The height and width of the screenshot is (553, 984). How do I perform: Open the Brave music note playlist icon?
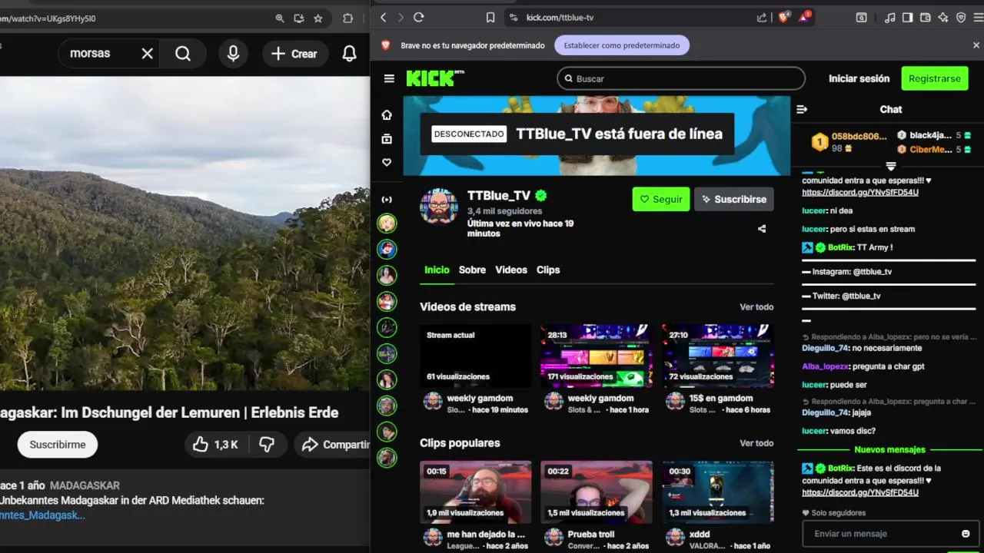pyautogui.click(x=890, y=17)
